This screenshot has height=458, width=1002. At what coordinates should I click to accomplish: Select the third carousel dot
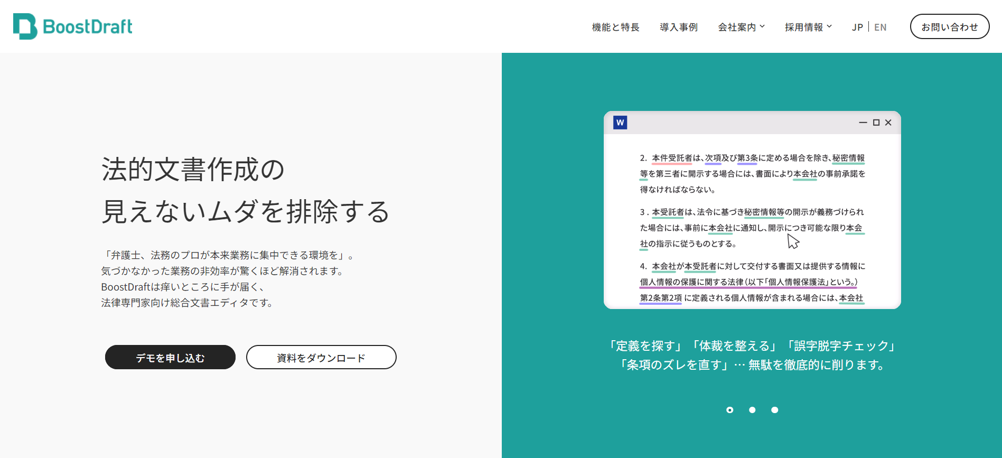pos(774,410)
